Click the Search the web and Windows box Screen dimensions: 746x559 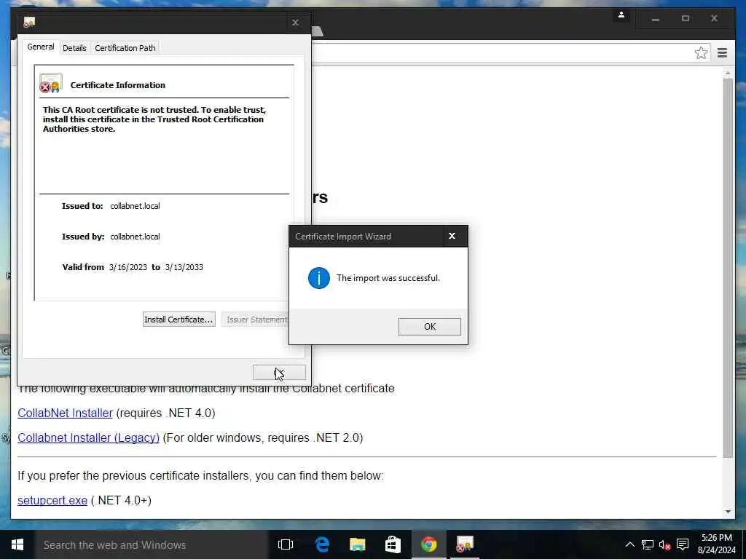[x=152, y=544]
